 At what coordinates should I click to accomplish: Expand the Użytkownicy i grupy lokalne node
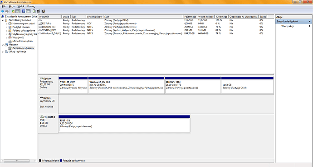[7, 34]
